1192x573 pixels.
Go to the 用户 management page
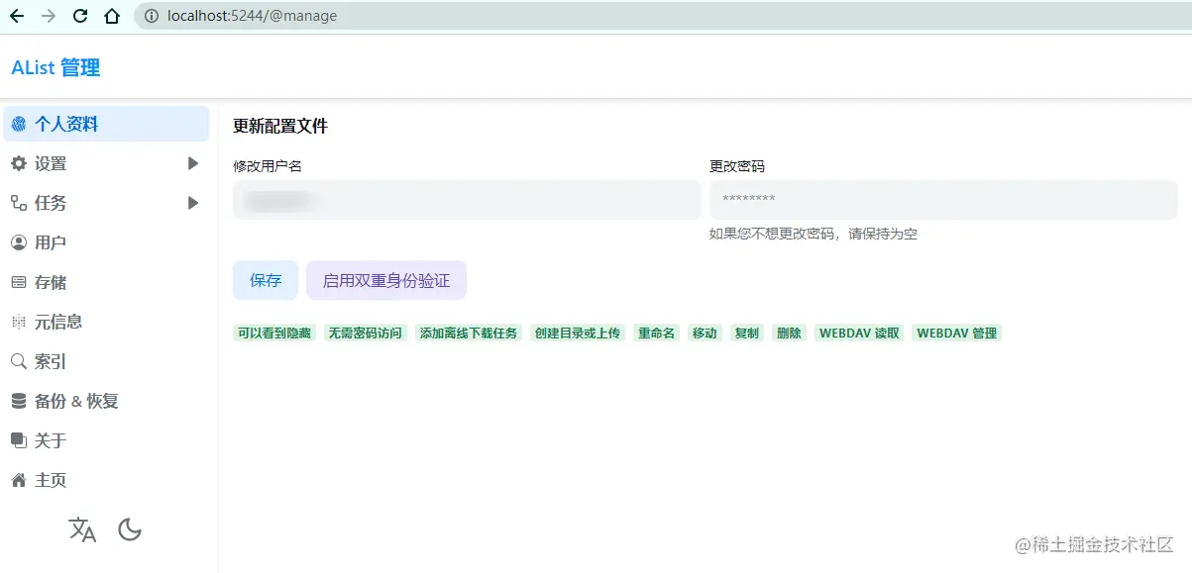pyautogui.click(x=106, y=242)
